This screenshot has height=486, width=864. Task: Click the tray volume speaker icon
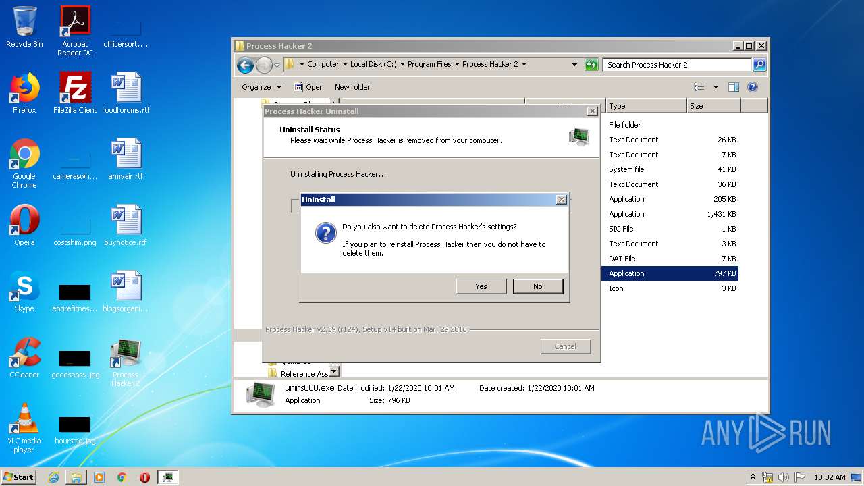pos(784,477)
